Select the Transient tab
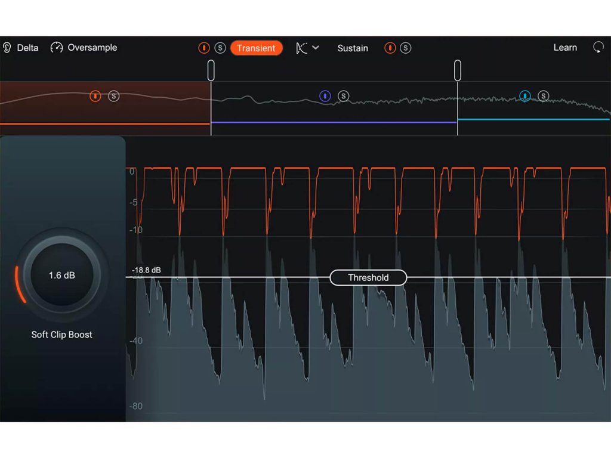Viewport: 611px width, 458px height. tap(256, 48)
